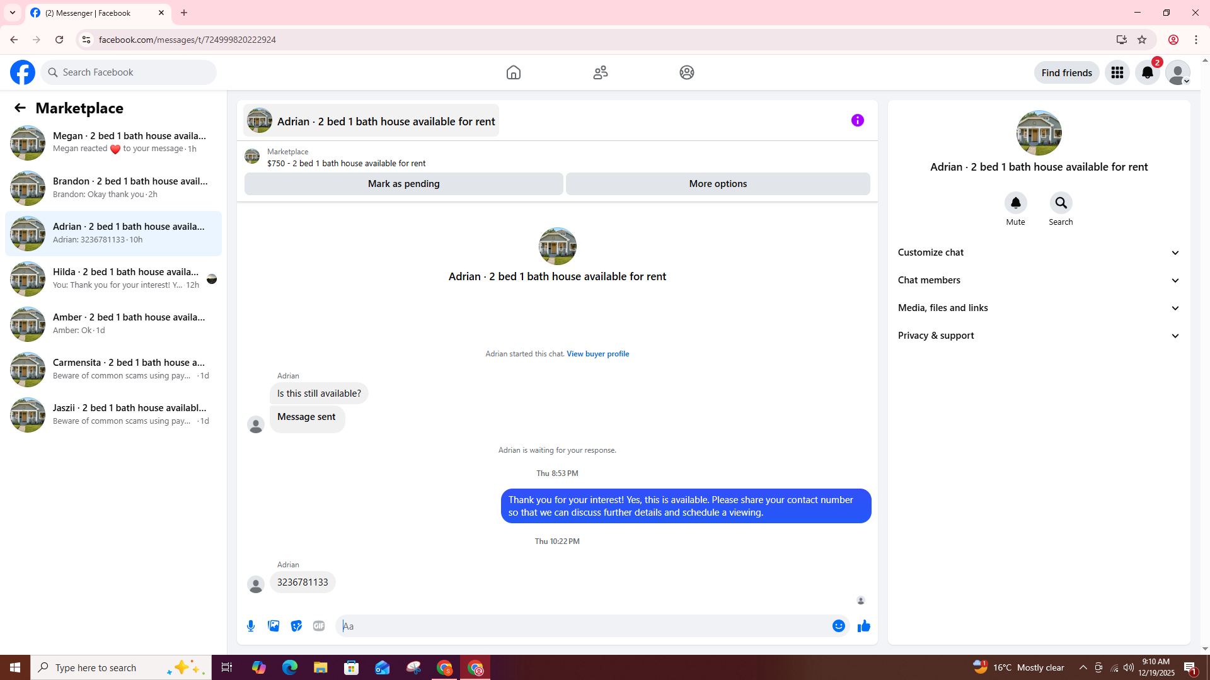1210x680 pixels.
Task: Open Facebook notifications bell
Action: 1147,72
